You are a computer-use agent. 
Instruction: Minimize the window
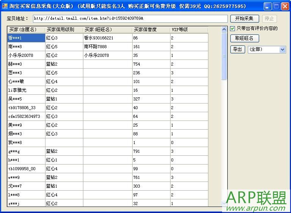267,6
